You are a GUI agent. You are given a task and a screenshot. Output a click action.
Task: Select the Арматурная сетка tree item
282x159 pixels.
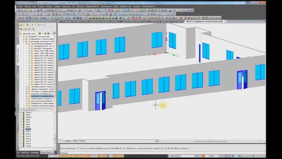click(x=44, y=46)
